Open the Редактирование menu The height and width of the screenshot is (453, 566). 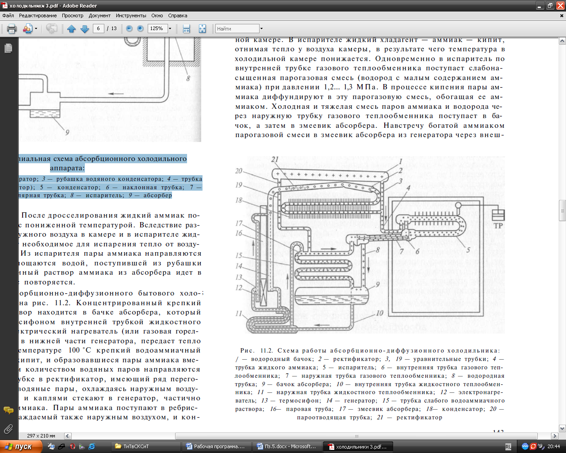38,15
